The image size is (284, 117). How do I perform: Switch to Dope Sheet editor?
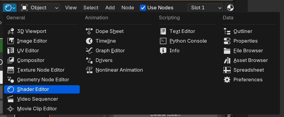(118, 31)
